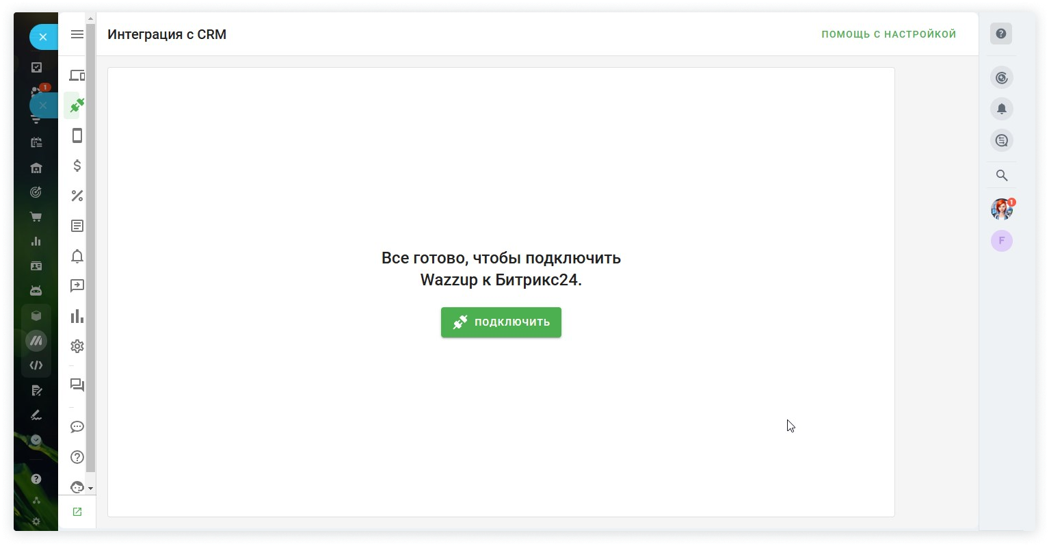
Task: Open the bar chart analytics icon
Action: pyautogui.click(x=77, y=316)
